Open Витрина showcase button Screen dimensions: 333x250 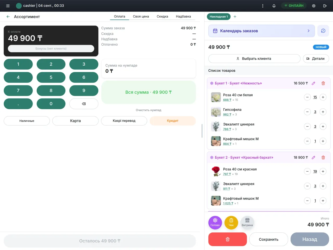point(247,223)
